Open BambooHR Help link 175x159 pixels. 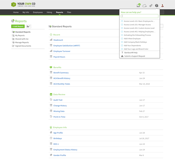[131, 53]
